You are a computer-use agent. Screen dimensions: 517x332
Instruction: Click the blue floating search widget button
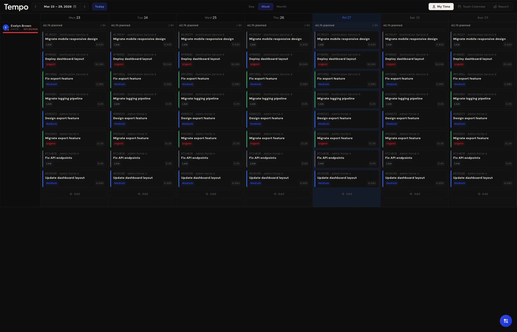[506, 321]
